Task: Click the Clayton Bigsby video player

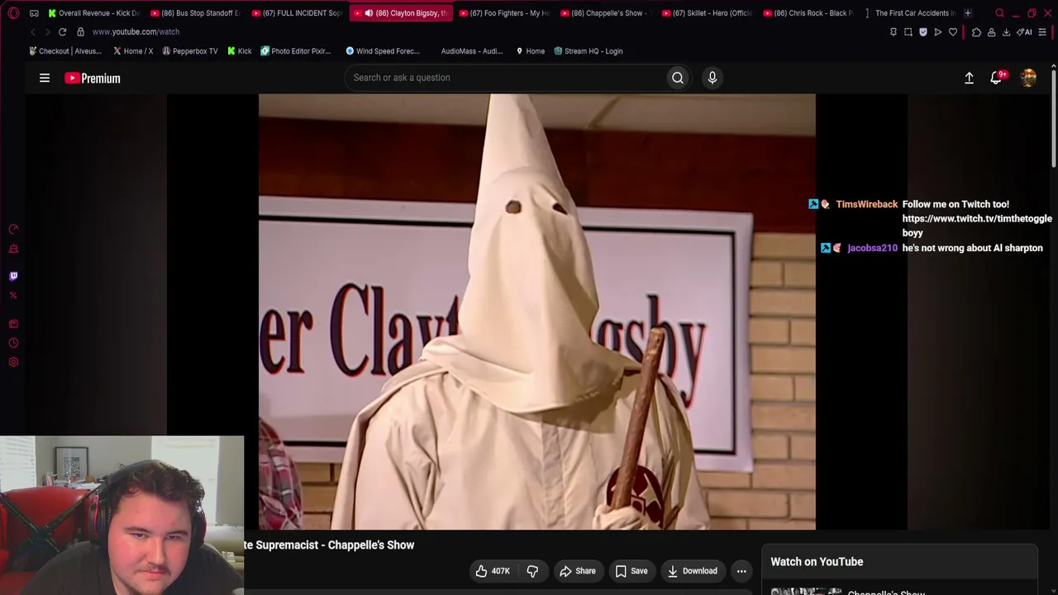Action: tap(537, 312)
